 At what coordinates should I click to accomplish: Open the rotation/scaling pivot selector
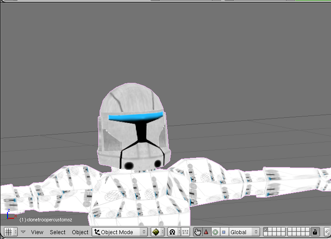click(x=174, y=232)
